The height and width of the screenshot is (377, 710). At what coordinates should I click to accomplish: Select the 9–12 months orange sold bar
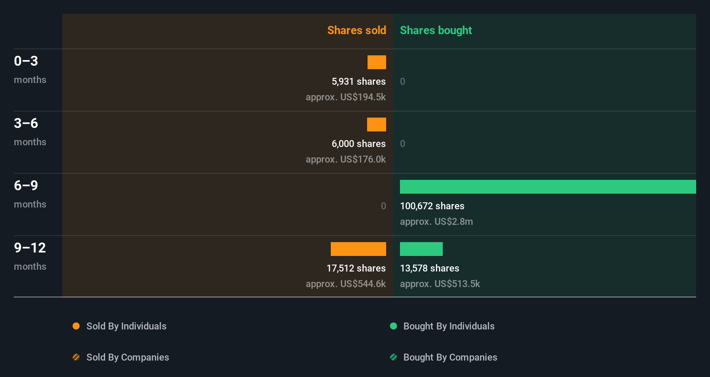[358, 249]
